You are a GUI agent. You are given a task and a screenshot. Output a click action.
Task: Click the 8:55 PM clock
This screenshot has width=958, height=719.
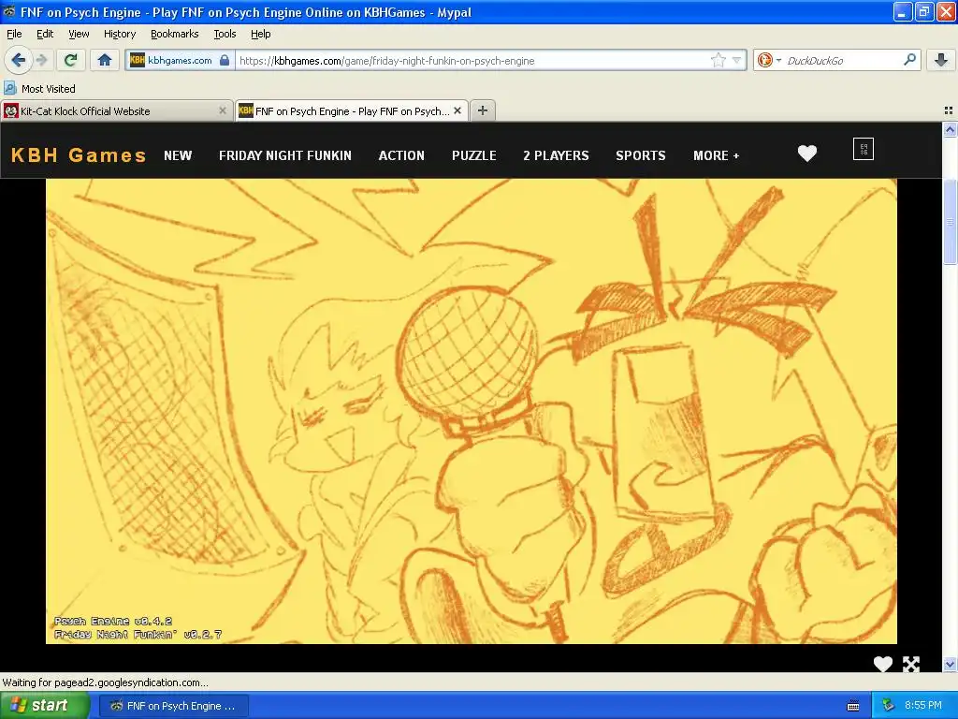(923, 706)
